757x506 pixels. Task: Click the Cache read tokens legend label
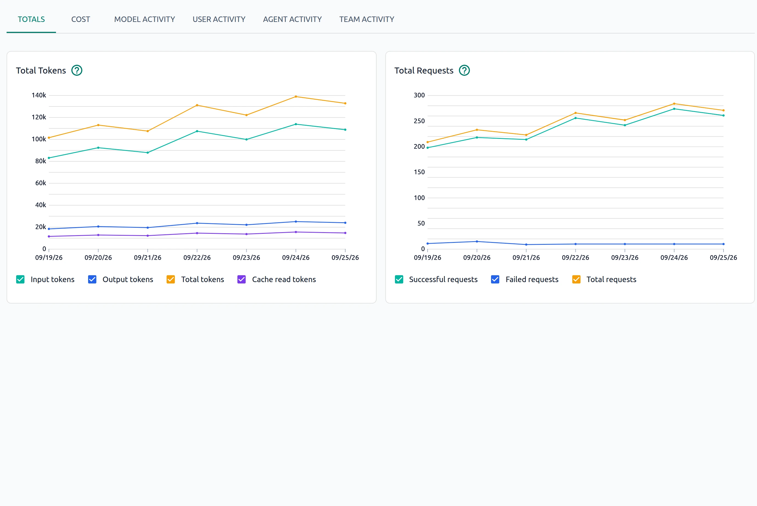[284, 279]
